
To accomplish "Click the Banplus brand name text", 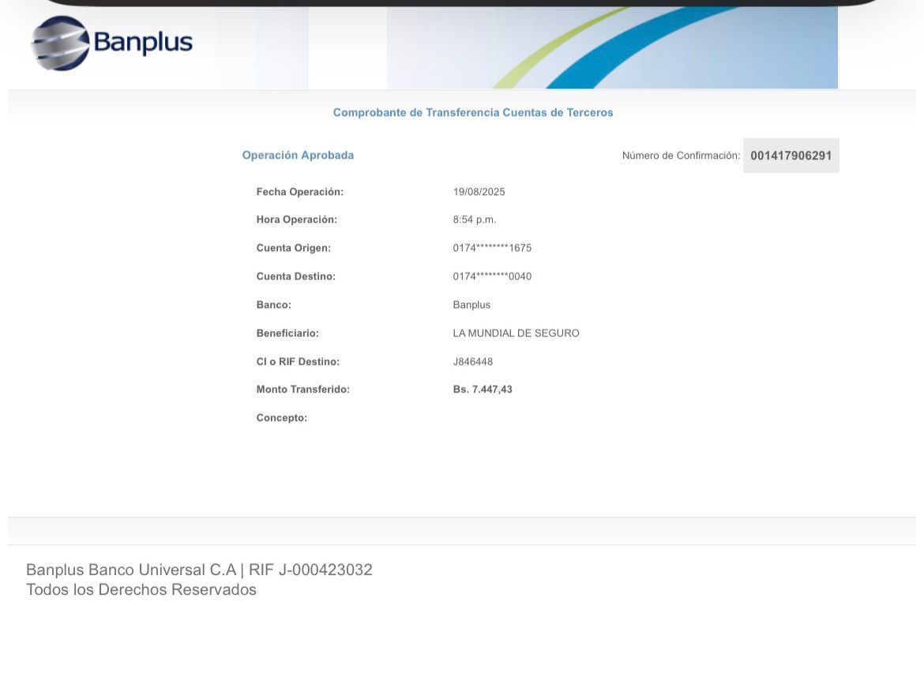I will pyautogui.click(x=143, y=42).
